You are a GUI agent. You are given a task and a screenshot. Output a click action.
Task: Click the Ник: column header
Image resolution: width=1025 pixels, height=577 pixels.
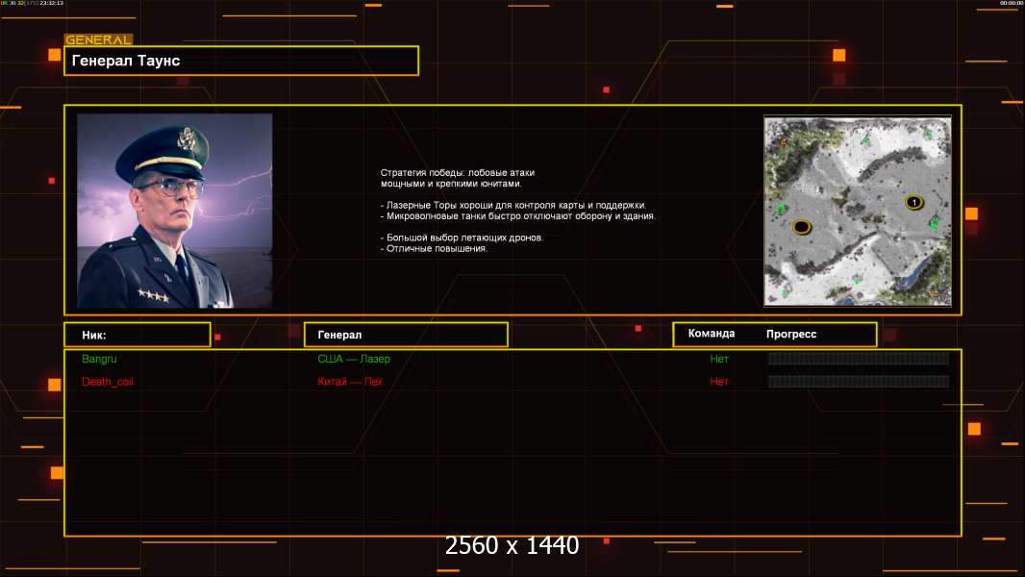pos(137,335)
